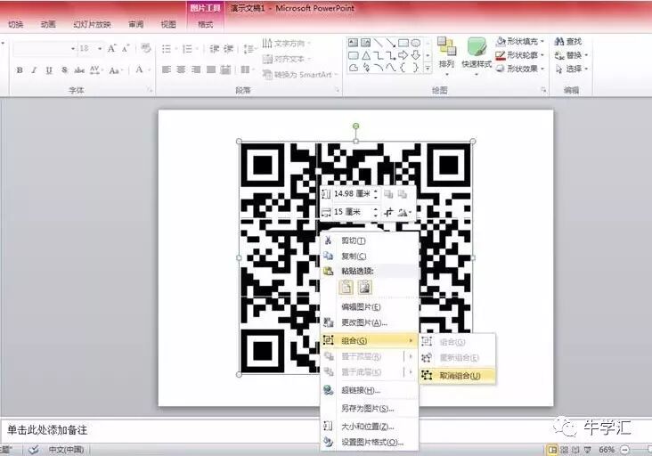This screenshot has width=652, height=456.
Task: Expand the shapes gallery more button
Action: tap(428, 69)
